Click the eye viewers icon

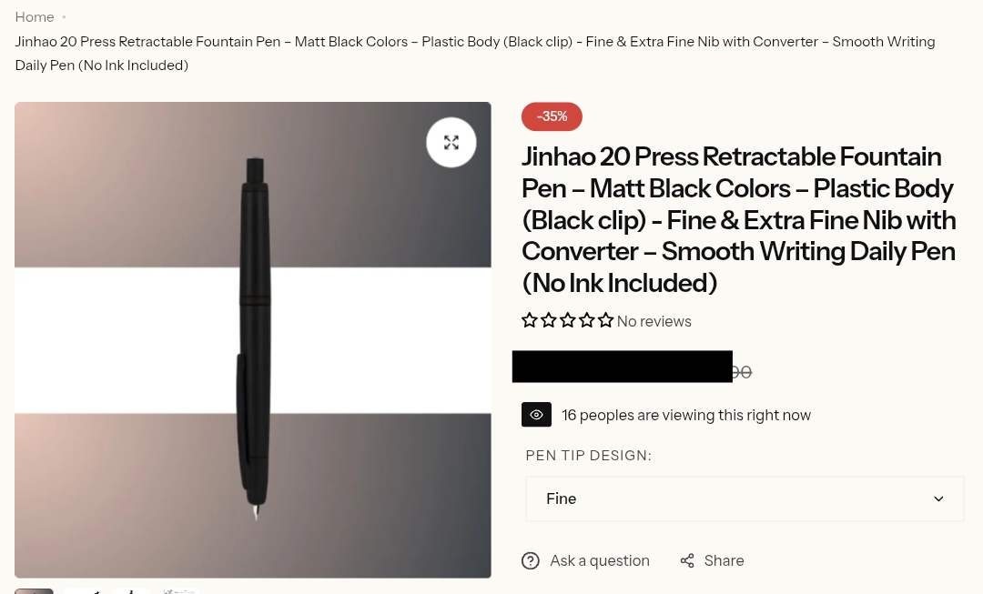[536, 415]
